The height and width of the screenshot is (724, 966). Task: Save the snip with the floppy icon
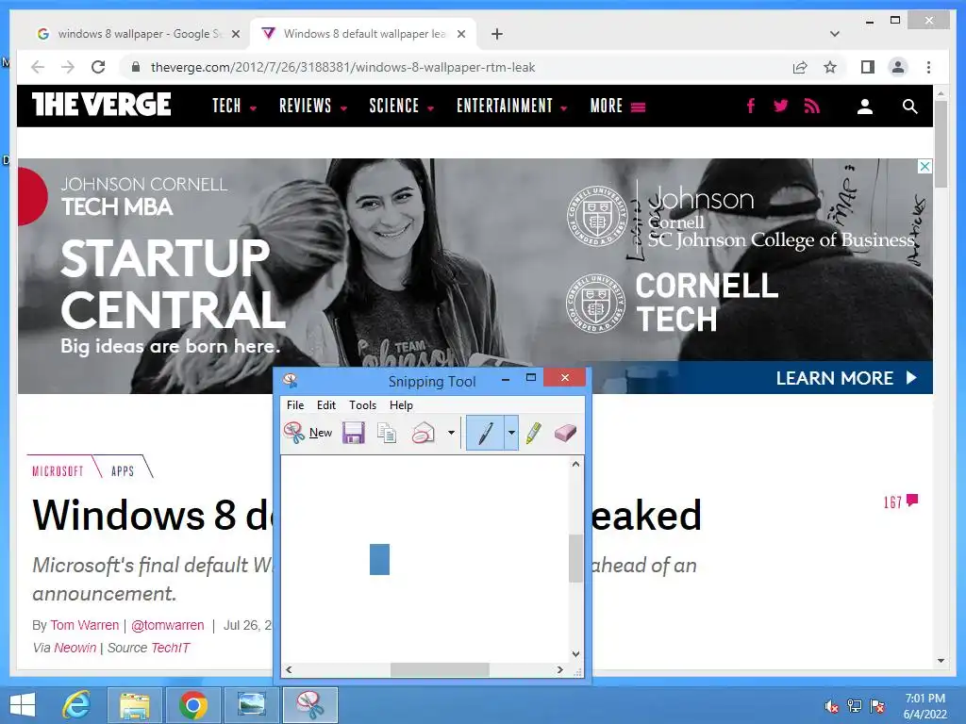[x=354, y=433]
